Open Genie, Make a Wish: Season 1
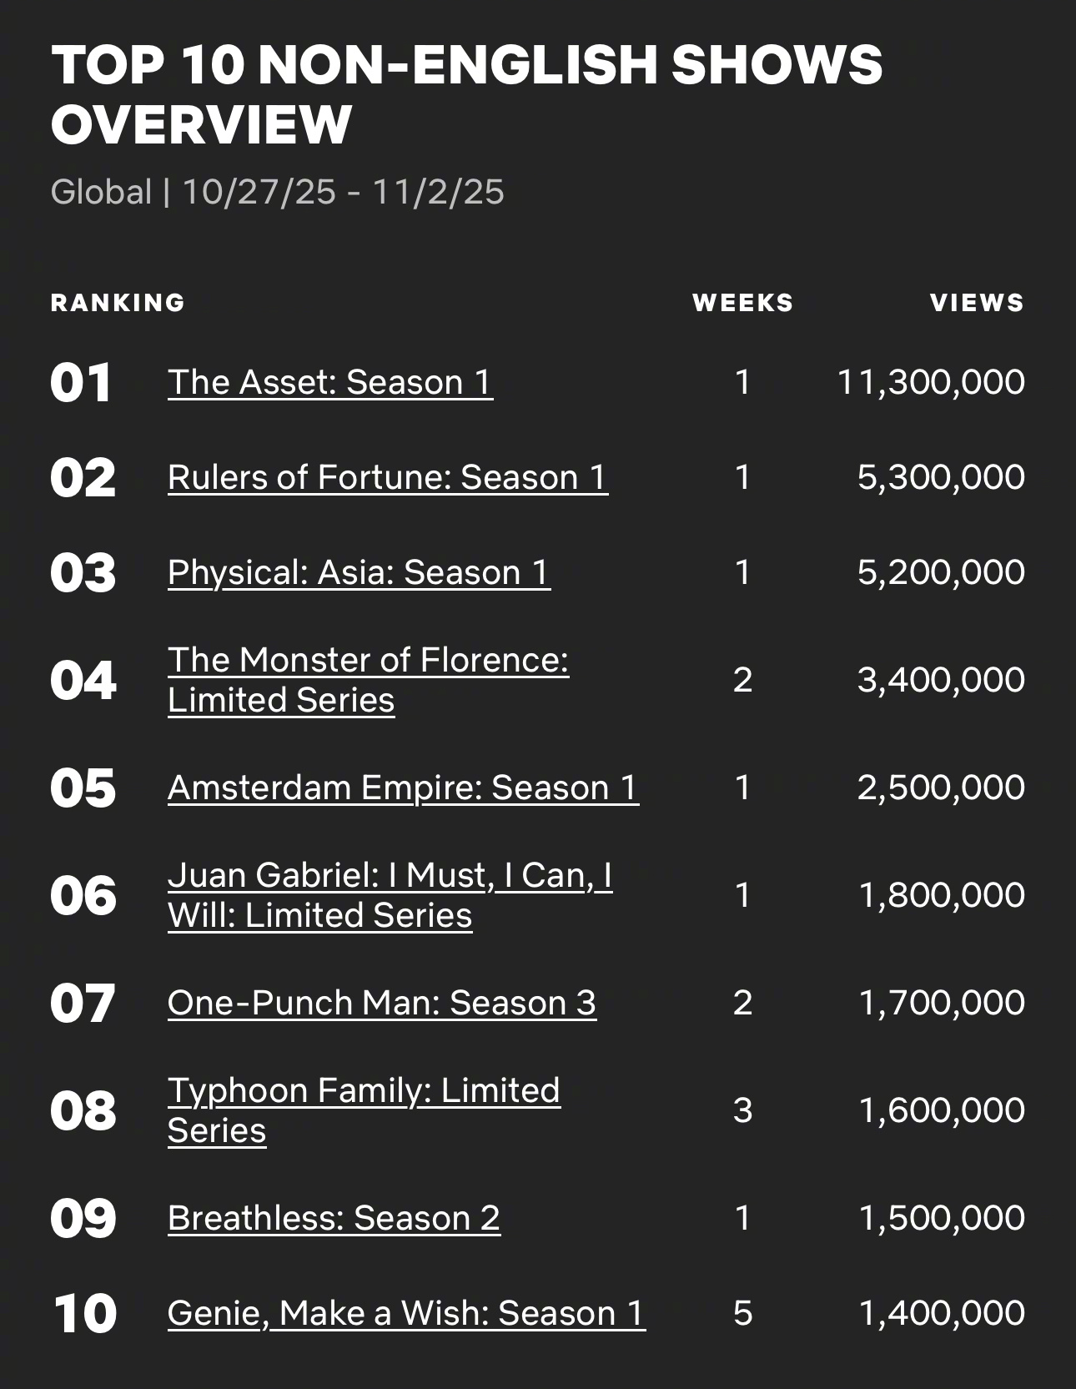Screen dimensions: 1076x1389 click(407, 1313)
